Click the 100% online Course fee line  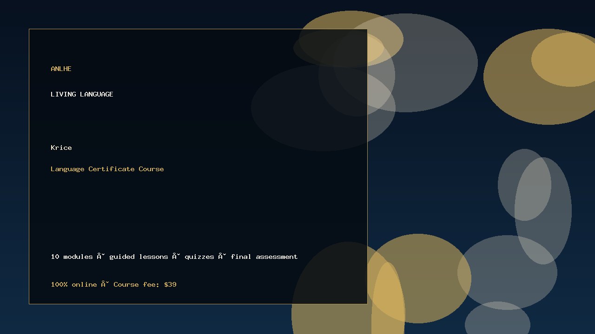pos(113,284)
